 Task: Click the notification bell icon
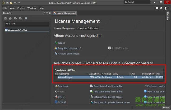pyautogui.click(x=161, y=8)
